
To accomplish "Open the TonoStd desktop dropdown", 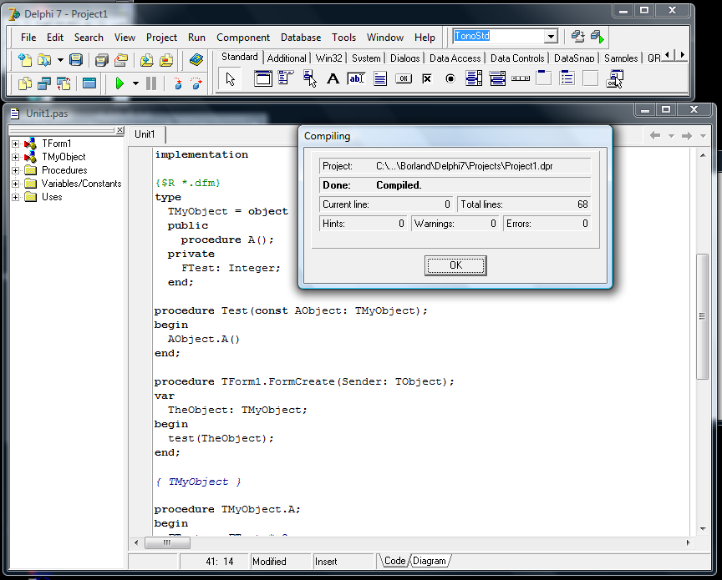I will 551,37.
